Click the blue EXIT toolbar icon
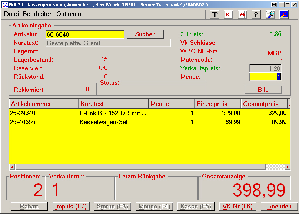This screenshot has height=214, width=299. point(284,14)
